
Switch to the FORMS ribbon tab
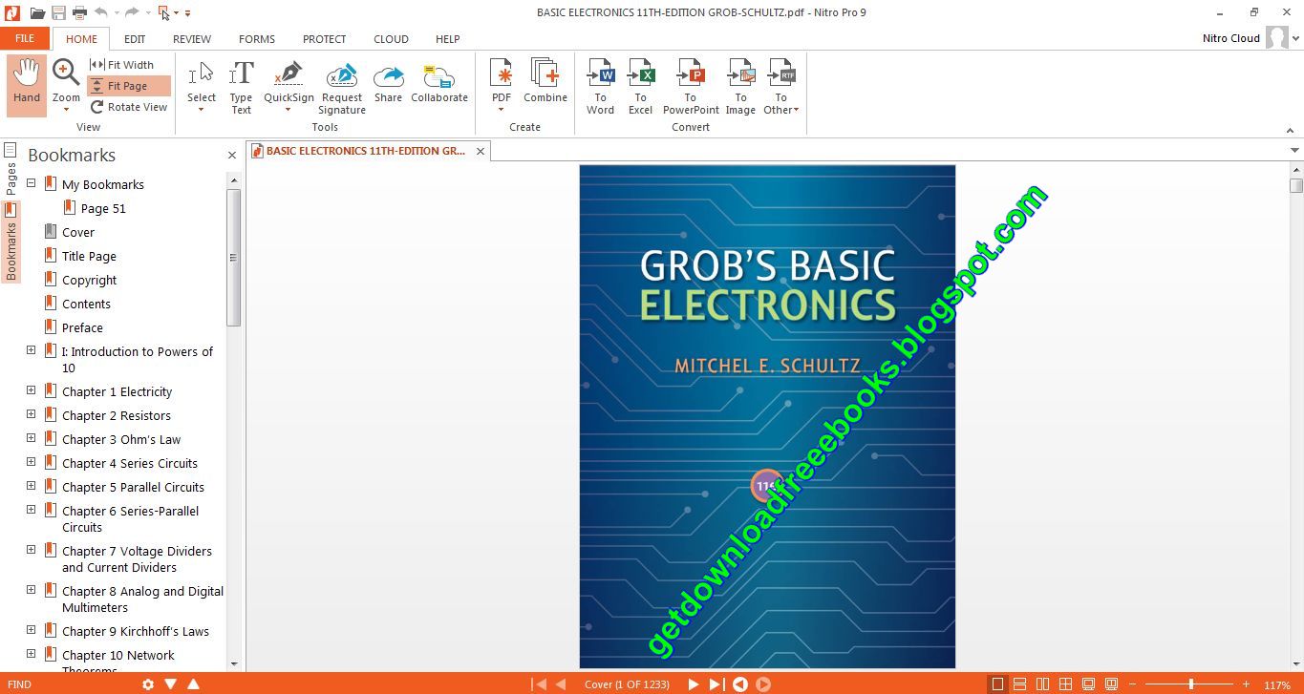[257, 39]
